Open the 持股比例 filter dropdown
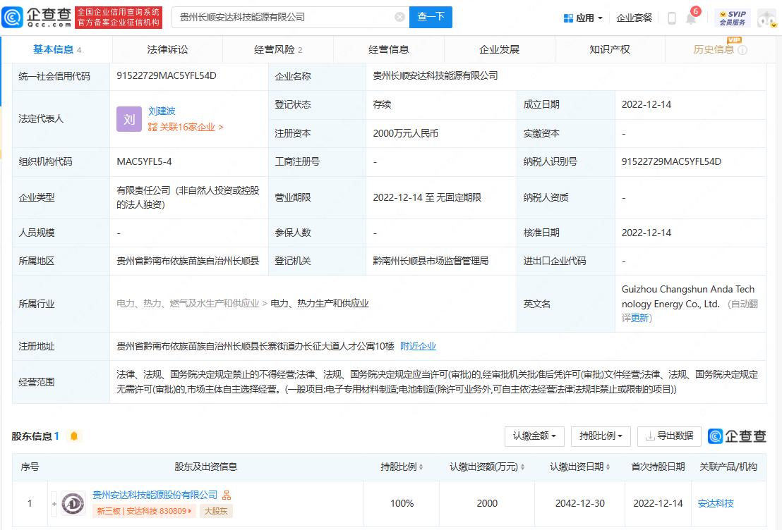782x530 pixels. coord(600,436)
